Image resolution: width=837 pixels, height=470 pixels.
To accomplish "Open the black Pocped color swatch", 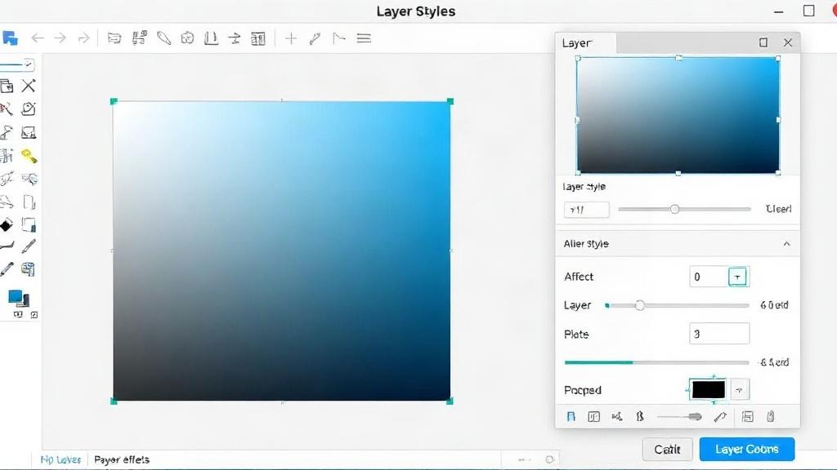I will [709, 389].
